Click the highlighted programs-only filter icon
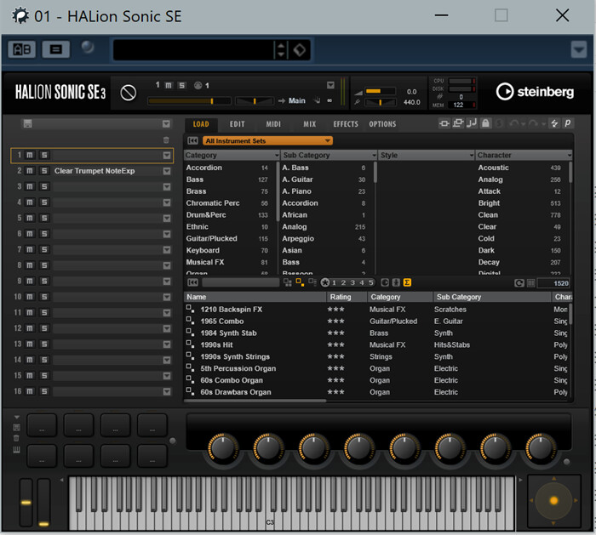Image resolution: width=596 pixels, height=535 pixels. click(300, 282)
